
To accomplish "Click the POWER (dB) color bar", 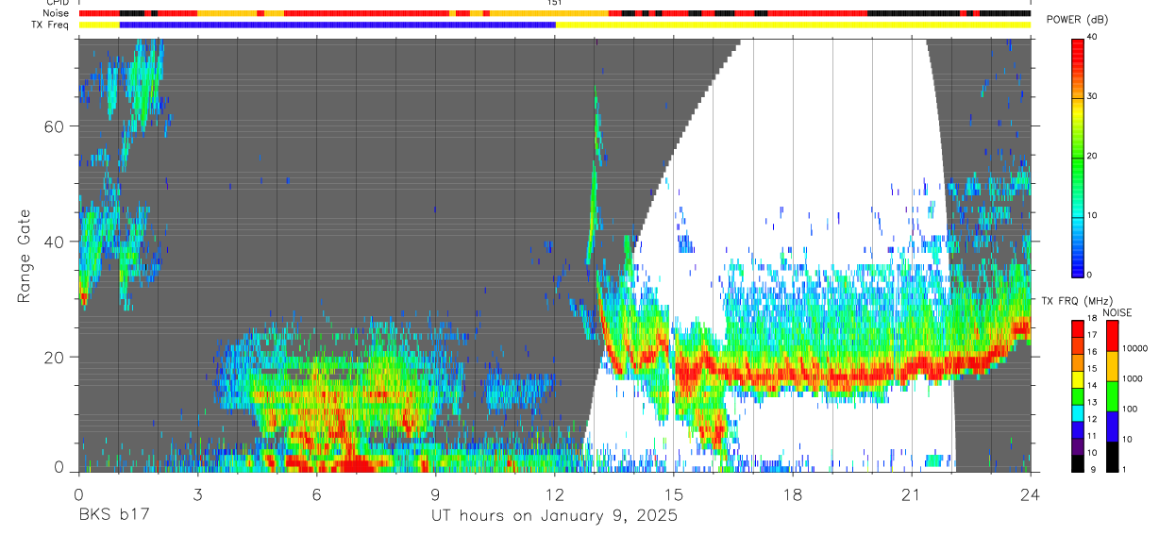I will (x=1078, y=157).
